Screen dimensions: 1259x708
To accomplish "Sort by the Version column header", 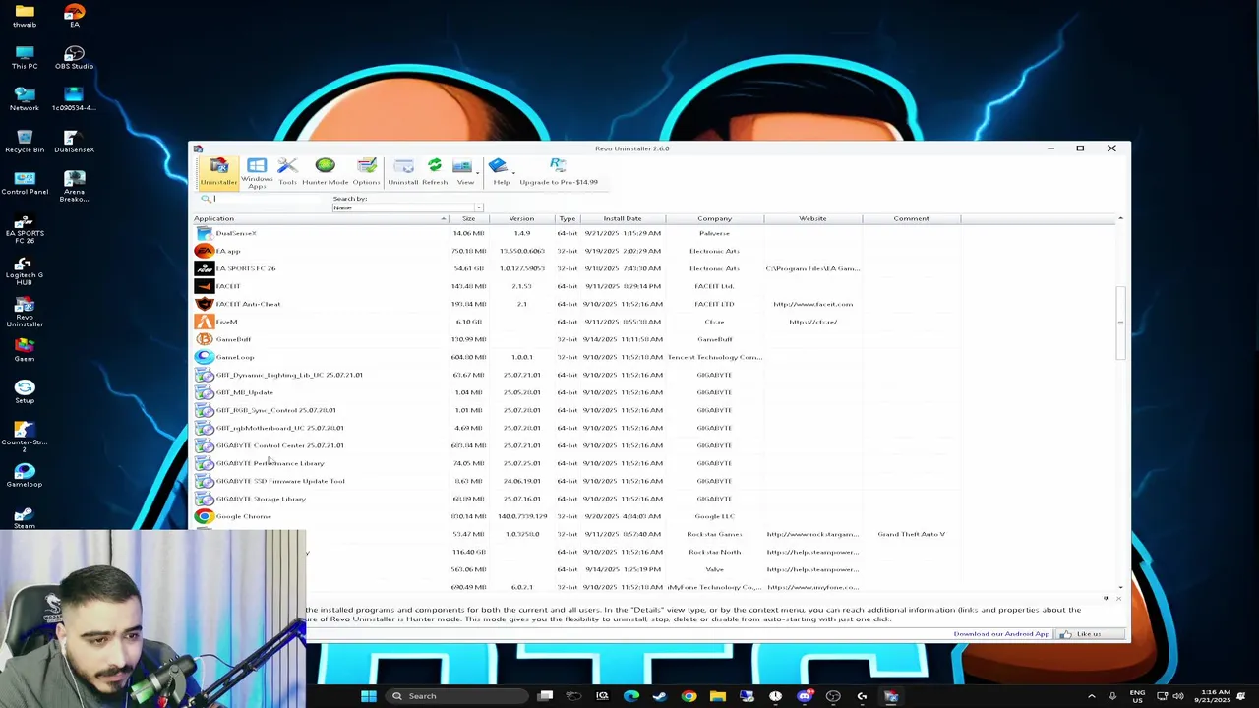I will [x=521, y=218].
